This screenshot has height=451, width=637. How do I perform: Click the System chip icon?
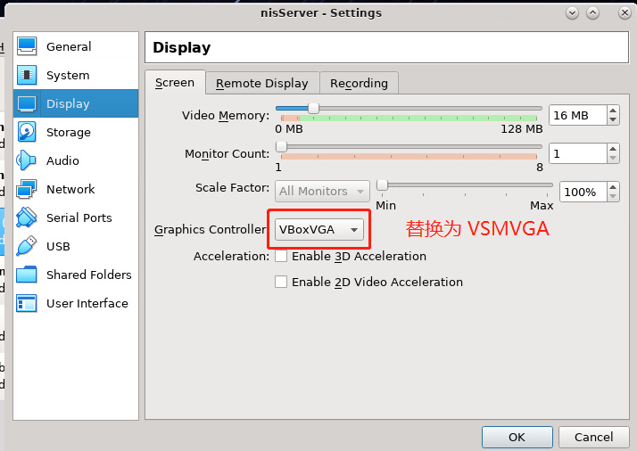(x=27, y=75)
